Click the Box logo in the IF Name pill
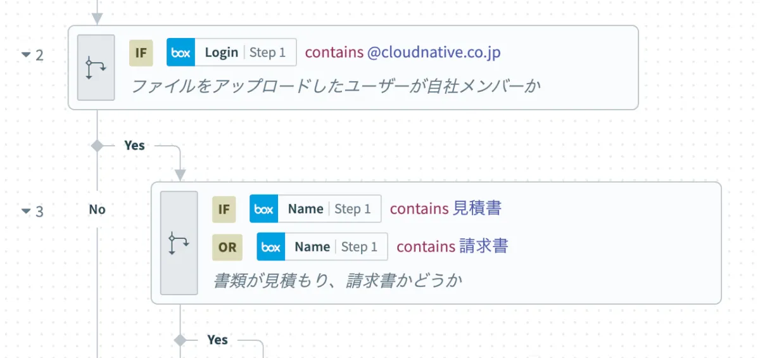Image resolution: width=760 pixels, height=358 pixels. [263, 209]
